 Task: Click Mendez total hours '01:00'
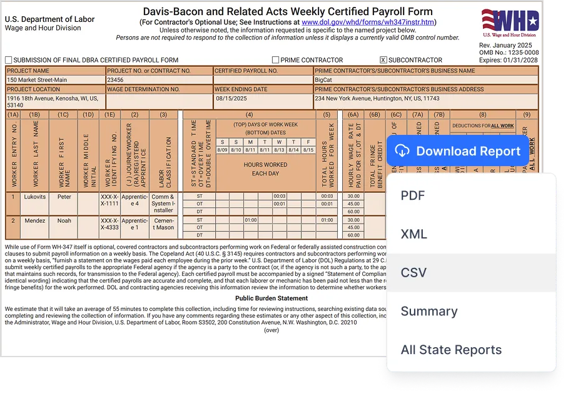(x=327, y=220)
